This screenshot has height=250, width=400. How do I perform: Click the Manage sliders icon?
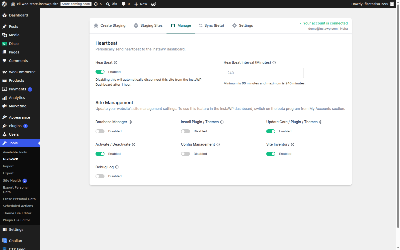point(173,25)
